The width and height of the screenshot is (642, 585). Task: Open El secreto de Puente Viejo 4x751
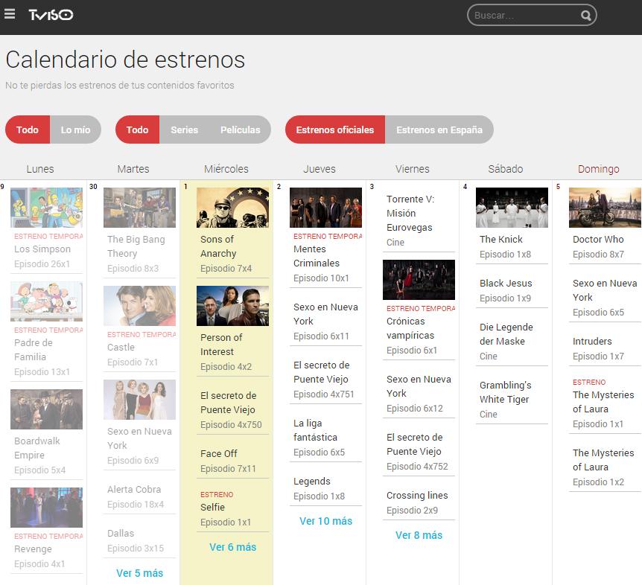click(322, 372)
